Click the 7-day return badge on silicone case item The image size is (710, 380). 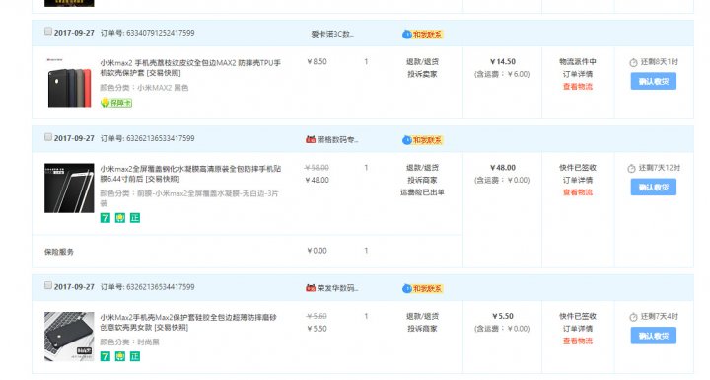[x=106, y=356]
